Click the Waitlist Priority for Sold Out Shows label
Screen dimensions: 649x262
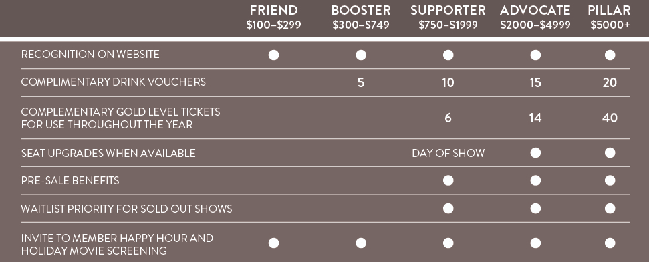[x=126, y=209]
